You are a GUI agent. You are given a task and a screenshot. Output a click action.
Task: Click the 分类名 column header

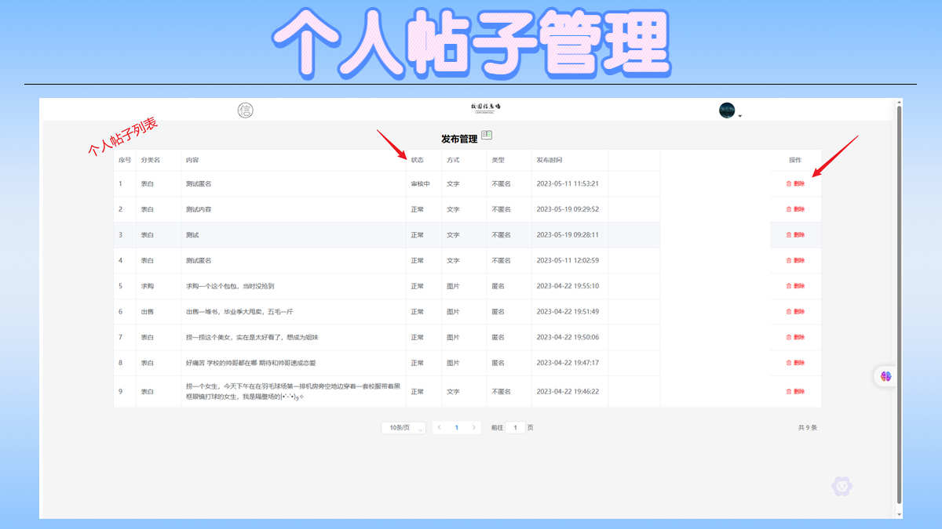[150, 160]
